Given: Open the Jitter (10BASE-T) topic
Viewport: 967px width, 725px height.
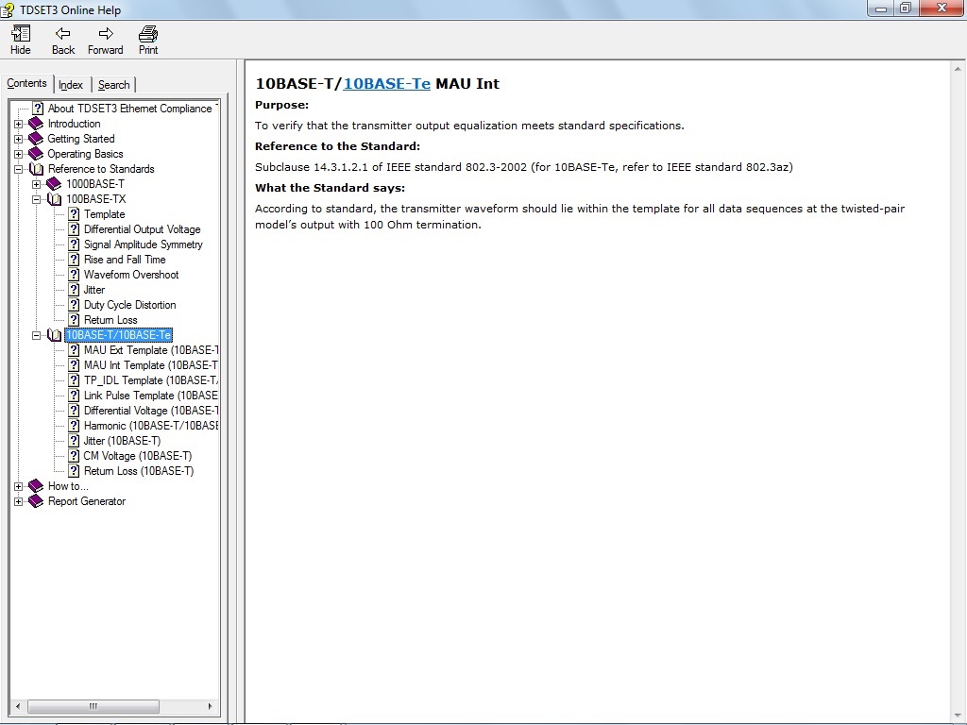Looking at the screenshot, I should 122,441.
